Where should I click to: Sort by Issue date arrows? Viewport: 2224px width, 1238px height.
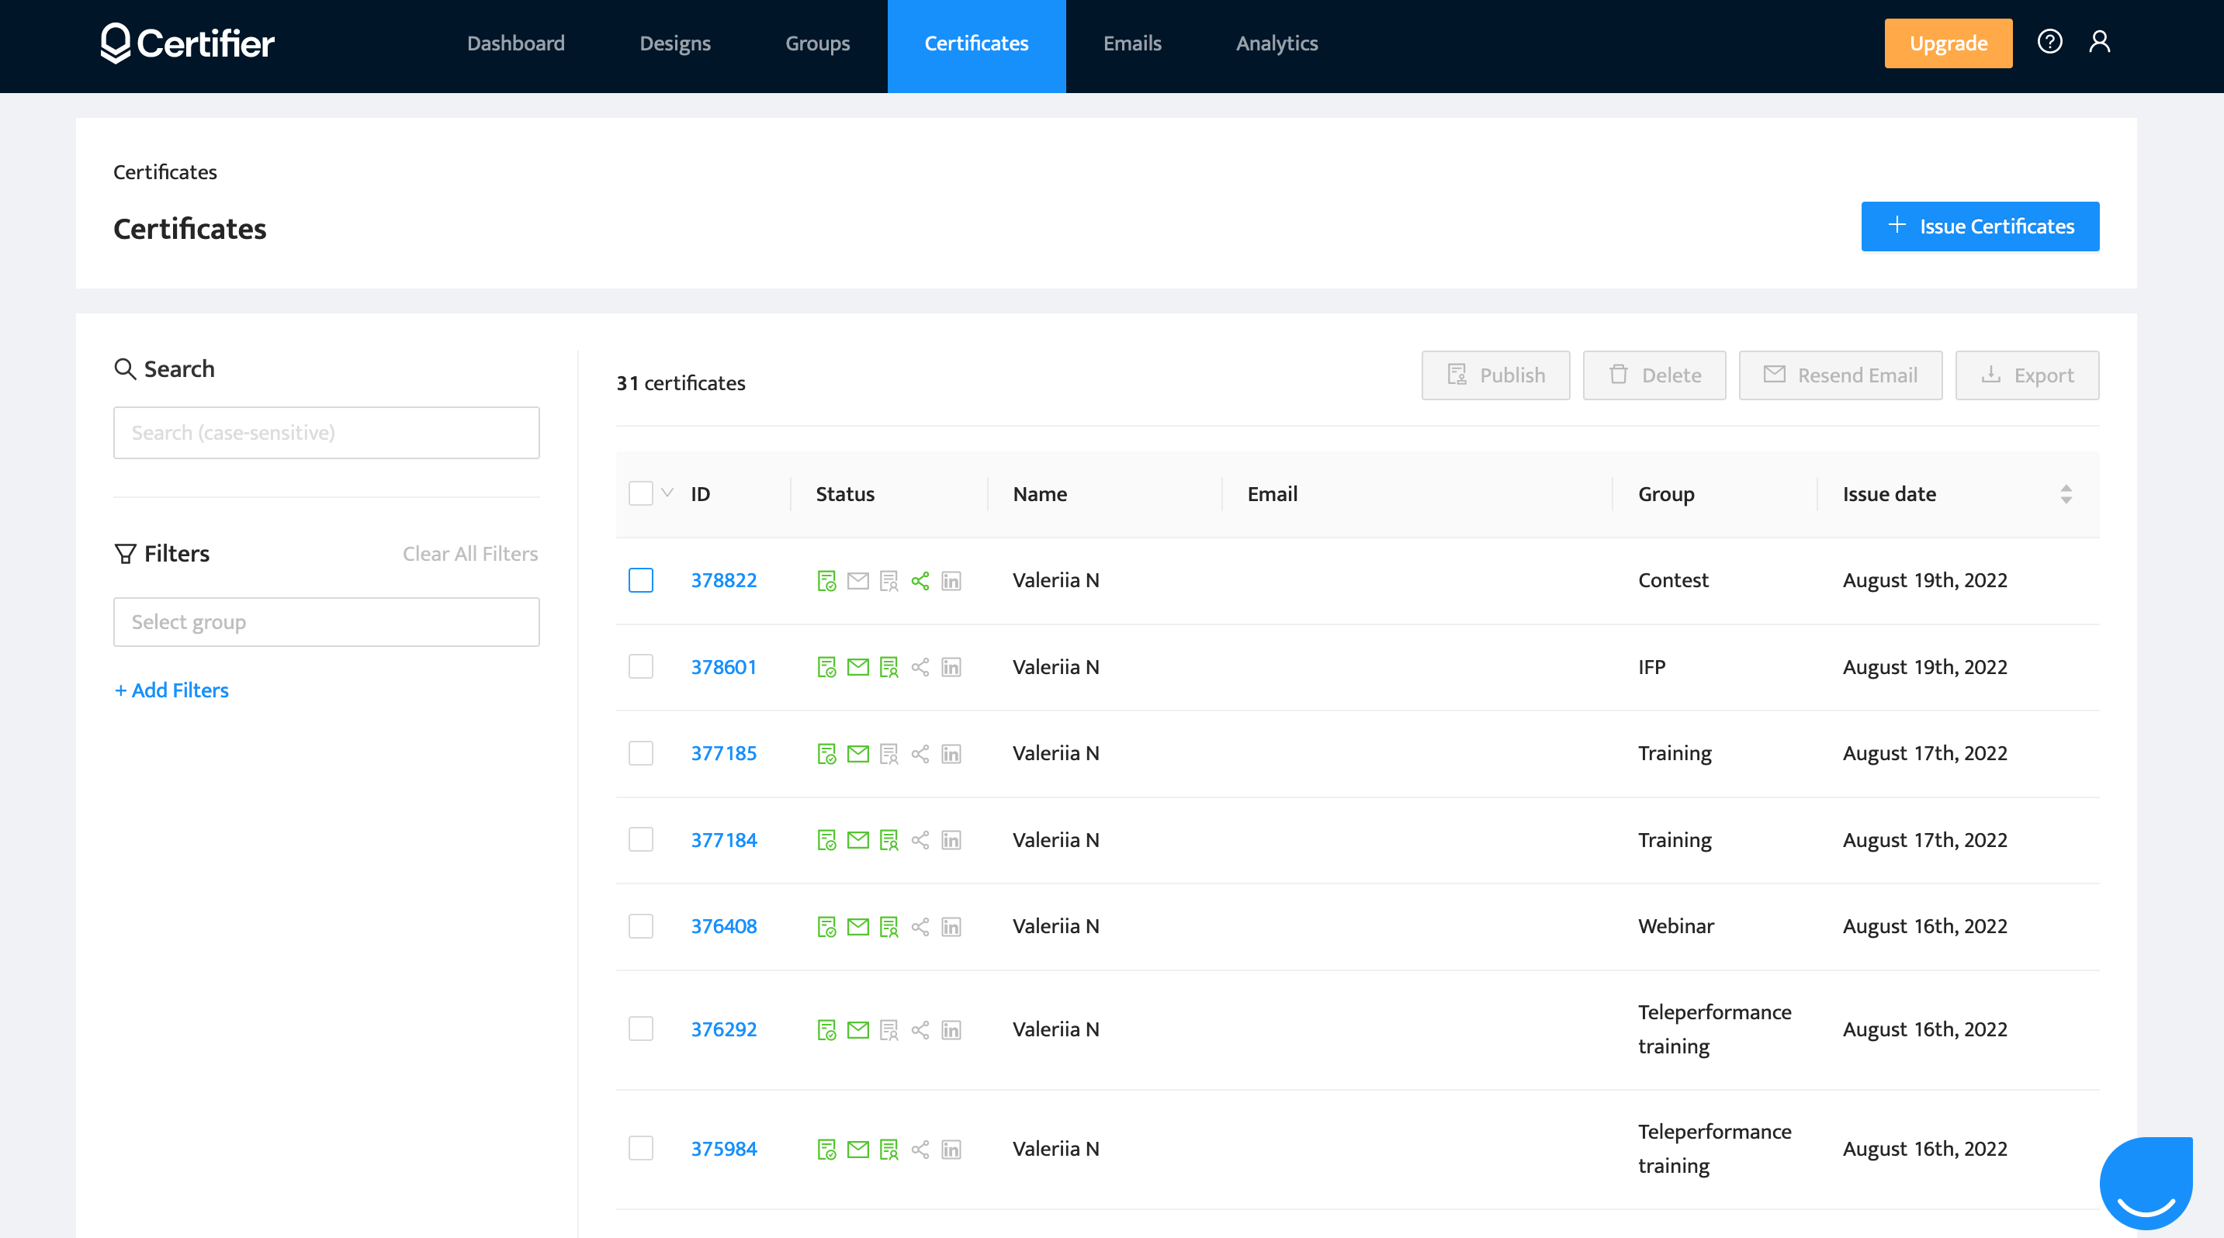[x=2066, y=493]
